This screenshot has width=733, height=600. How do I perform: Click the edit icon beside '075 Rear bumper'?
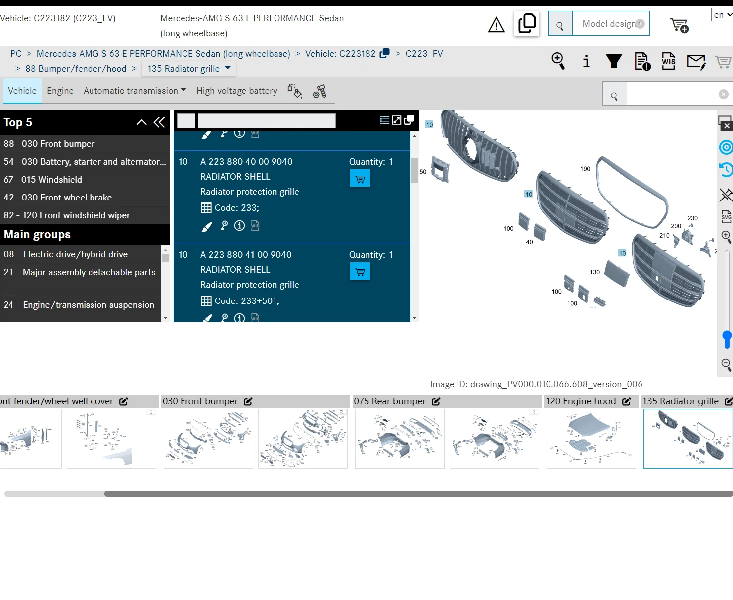pos(436,401)
